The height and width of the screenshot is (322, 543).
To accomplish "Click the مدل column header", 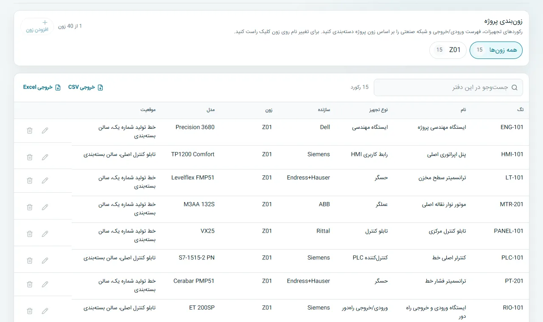I will [x=211, y=110].
